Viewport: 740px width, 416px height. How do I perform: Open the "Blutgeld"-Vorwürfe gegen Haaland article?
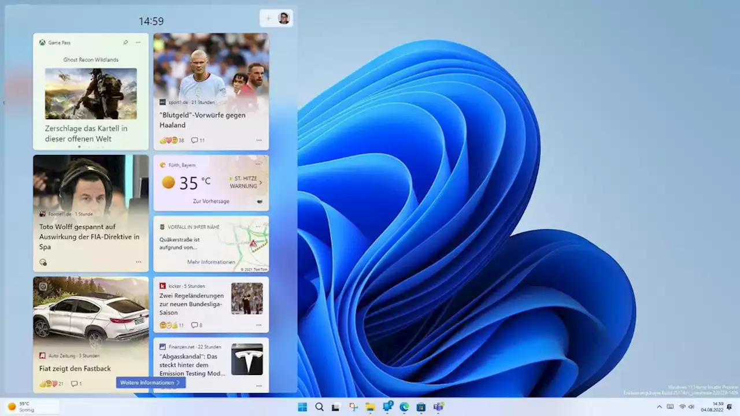[x=202, y=120]
